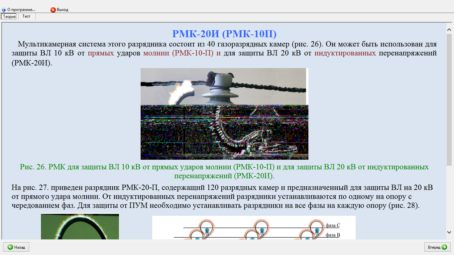Click the vertical scrollbar thumb

[449, 100]
